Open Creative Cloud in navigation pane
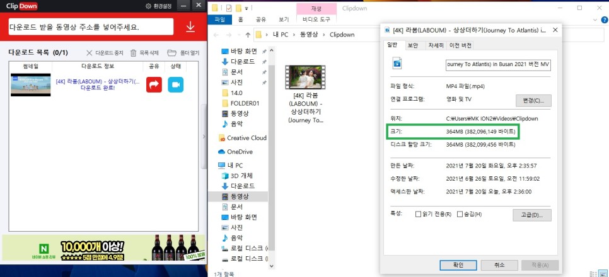This screenshot has height=277, width=609. pos(243,138)
